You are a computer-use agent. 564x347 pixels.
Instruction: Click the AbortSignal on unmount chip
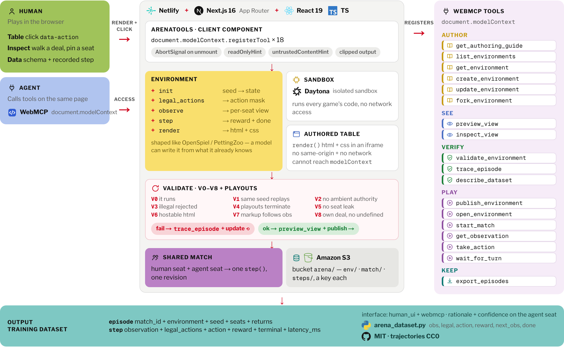pos(186,52)
